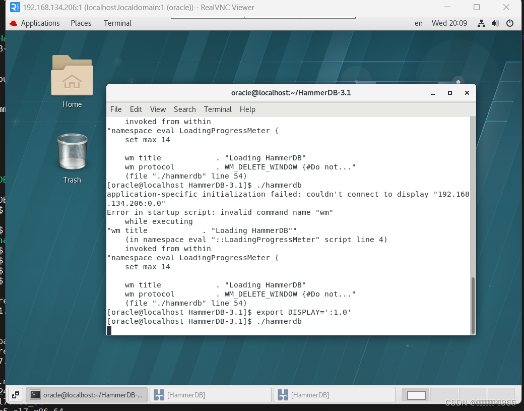The height and width of the screenshot is (411, 524).
Task: Open the Terminal menu in the terminal menu bar
Action: tap(218, 109)
